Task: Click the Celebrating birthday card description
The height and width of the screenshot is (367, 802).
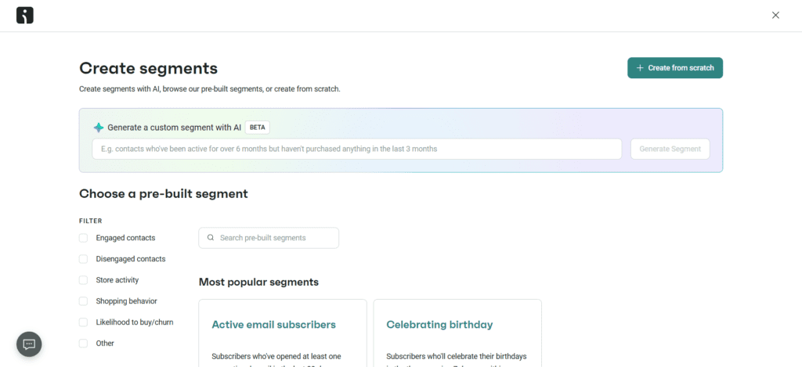Action: pyautogui.click(x=457, y=357)
